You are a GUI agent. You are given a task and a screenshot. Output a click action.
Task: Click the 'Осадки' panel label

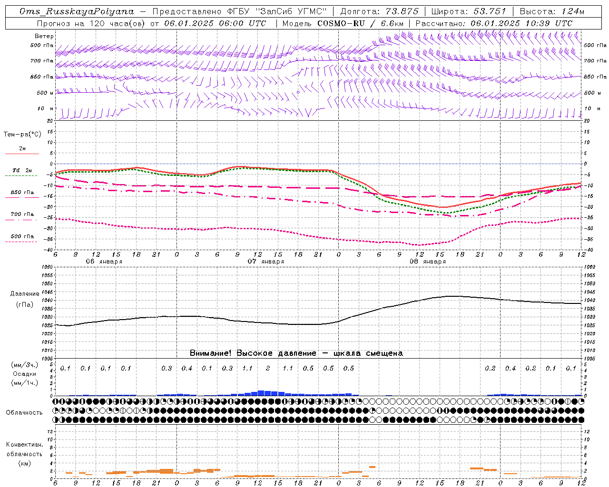click(24, 374)
